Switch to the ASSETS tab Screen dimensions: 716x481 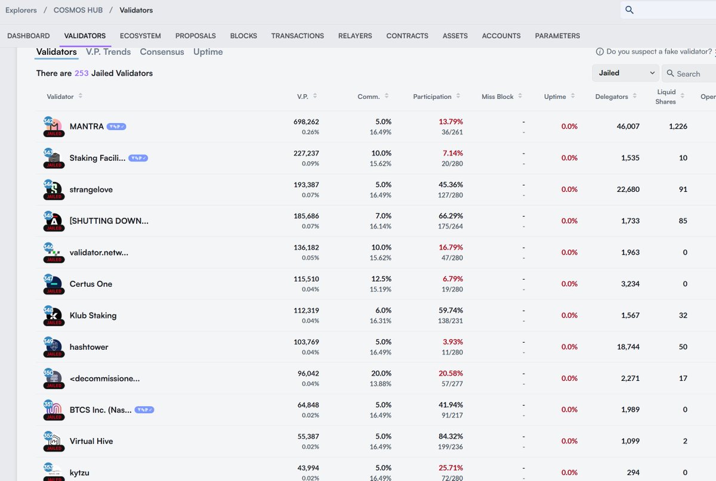(x=455, y=36)
